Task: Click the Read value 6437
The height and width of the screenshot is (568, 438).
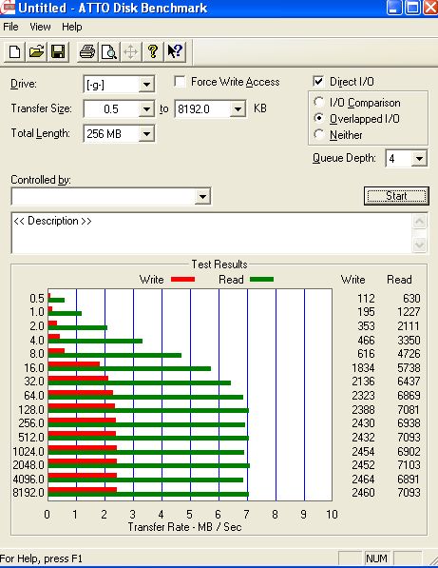Action: click(409, 382)
